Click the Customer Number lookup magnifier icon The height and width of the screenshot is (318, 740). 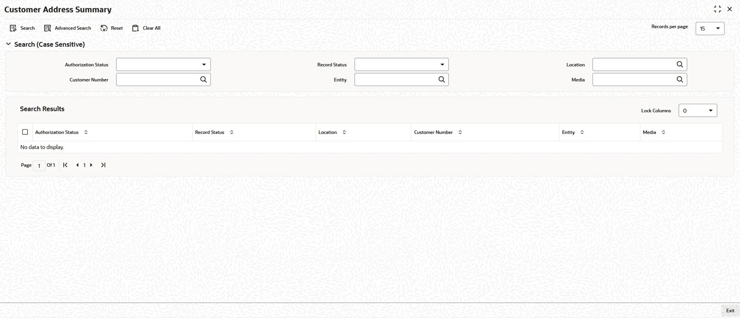[203, 80]
